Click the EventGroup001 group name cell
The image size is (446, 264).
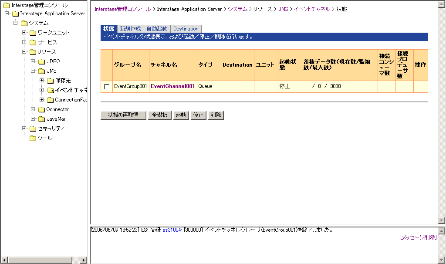131,87
